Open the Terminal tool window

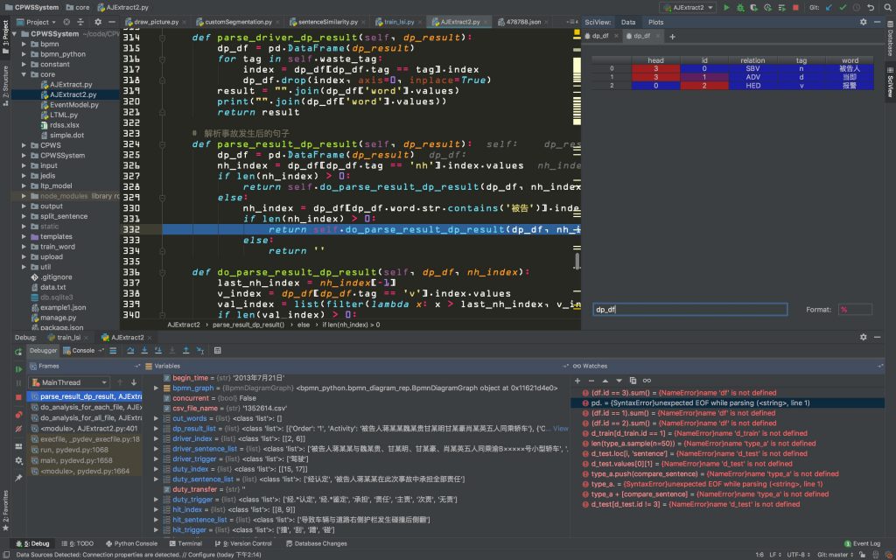click(185, 543)
